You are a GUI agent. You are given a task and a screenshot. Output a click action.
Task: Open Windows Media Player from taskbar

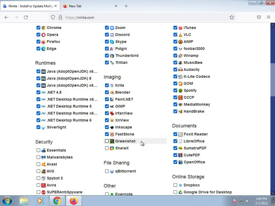40,201
